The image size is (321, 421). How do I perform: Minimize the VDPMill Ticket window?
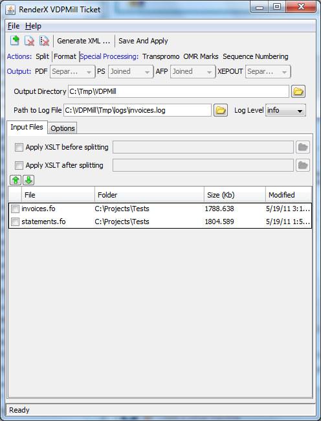pos(260,6)
